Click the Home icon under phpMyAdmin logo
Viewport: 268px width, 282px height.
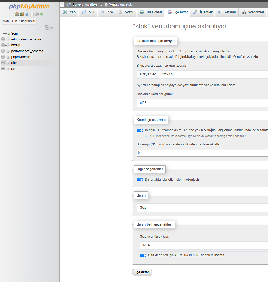pyautogui.click(x=17, y=14)
